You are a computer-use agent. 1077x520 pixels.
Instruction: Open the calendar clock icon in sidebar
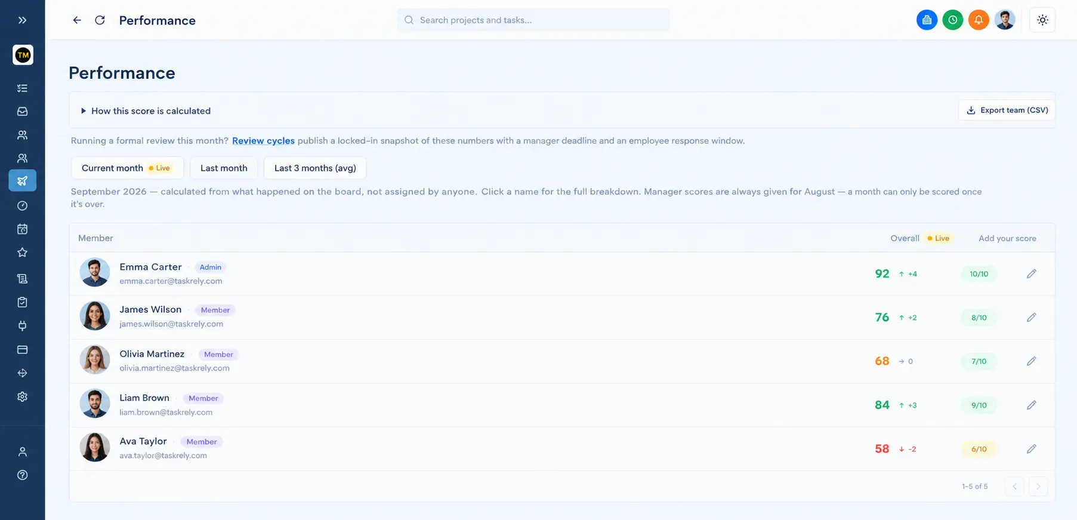22,229
